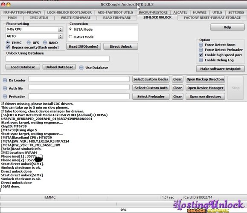Select UFS storage radio button
The height and width of the screenshot is (213, 247).
click(x=29, y=43)
